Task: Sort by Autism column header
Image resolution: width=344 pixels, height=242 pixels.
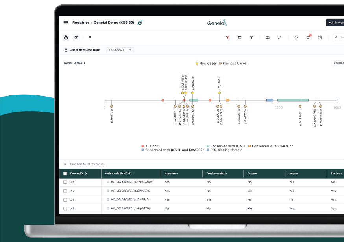Action: [x=294, y=174]
